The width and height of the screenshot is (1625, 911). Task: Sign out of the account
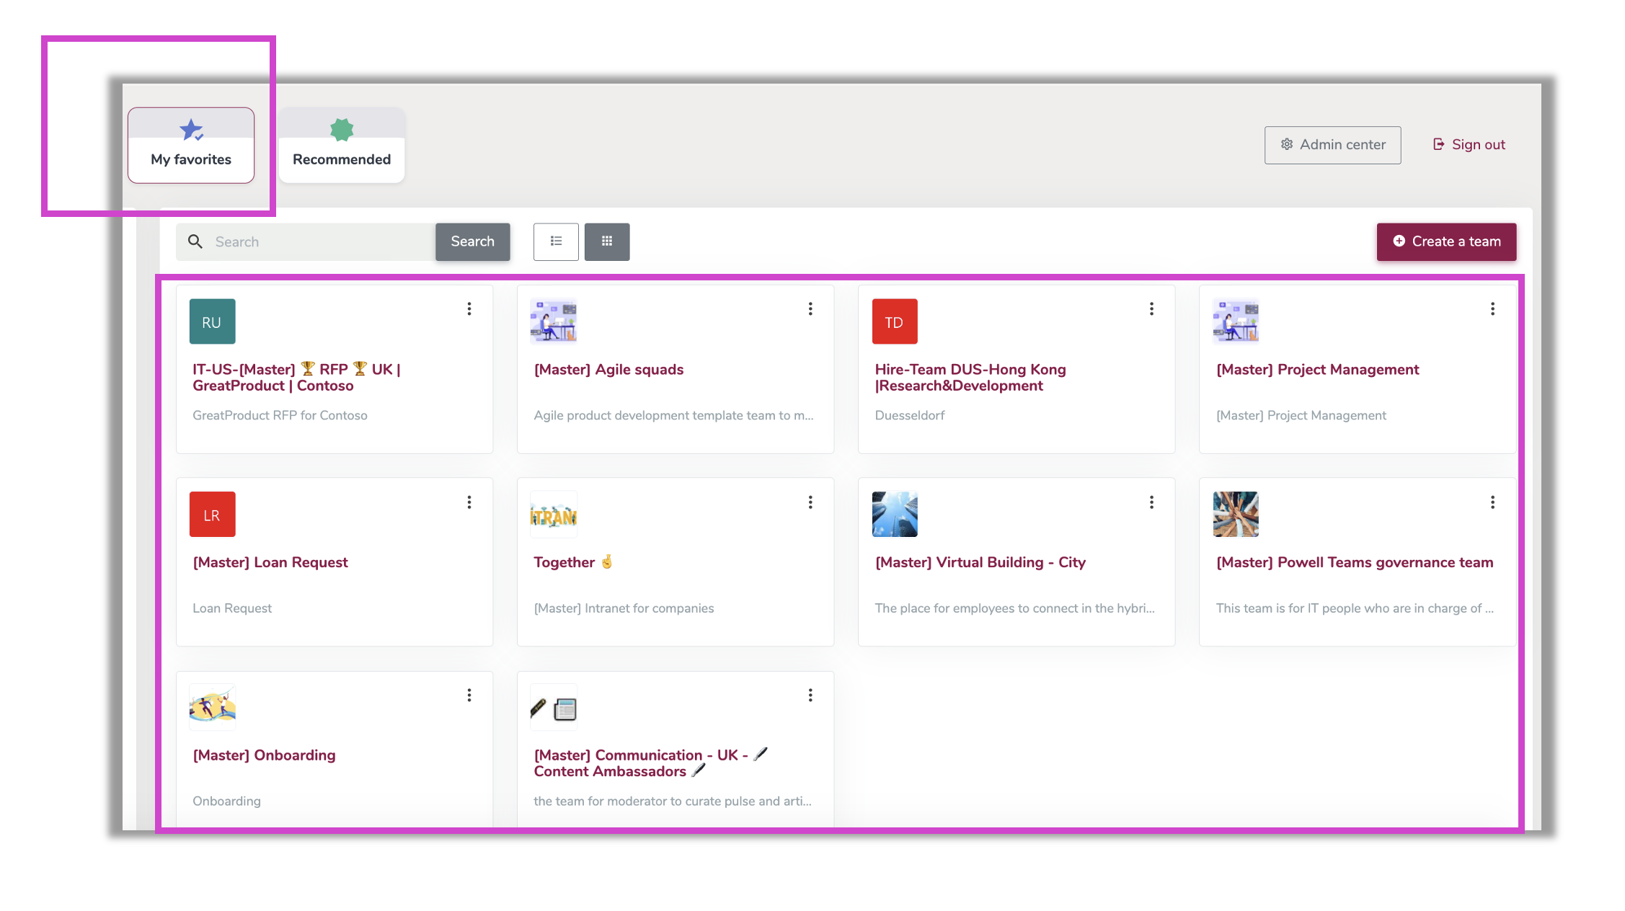(1469, 145)
